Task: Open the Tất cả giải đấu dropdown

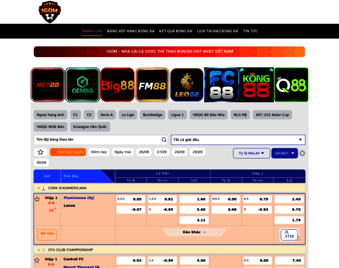Action: [x=238, y=140]
